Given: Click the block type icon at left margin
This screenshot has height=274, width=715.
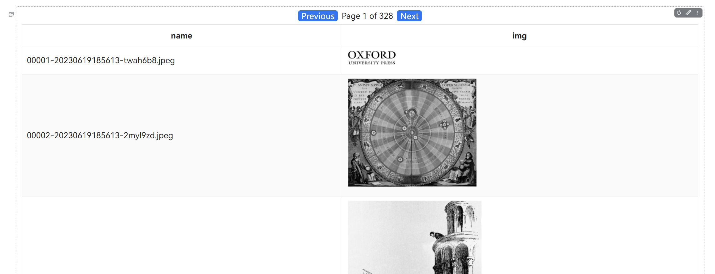Looking at the screenshot, I should tap(11, 14).
